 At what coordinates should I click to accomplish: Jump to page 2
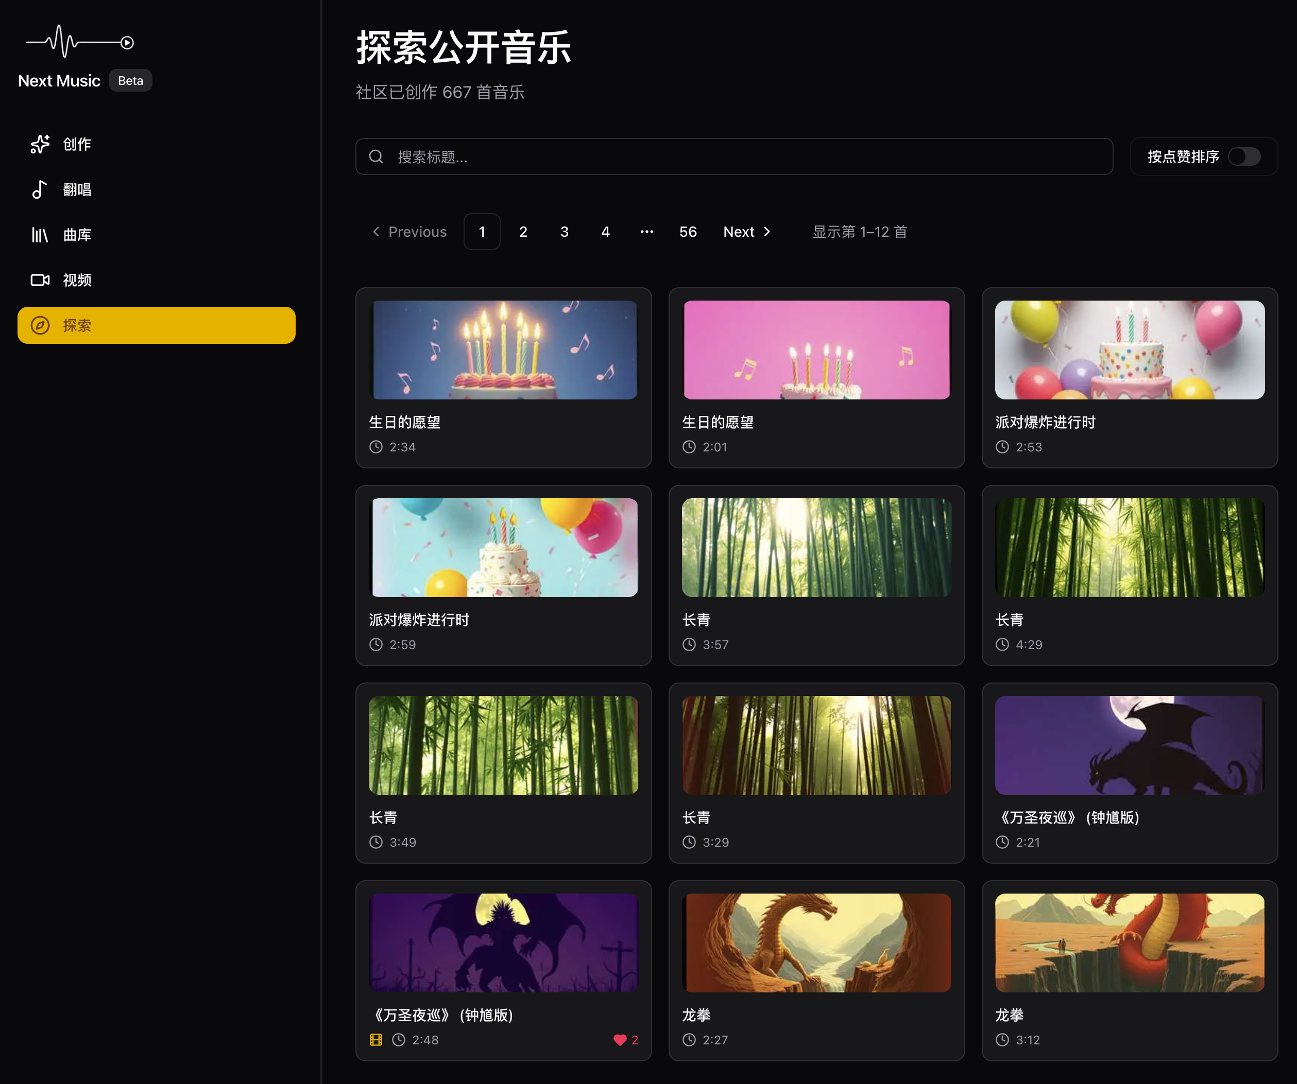[523, 232]
